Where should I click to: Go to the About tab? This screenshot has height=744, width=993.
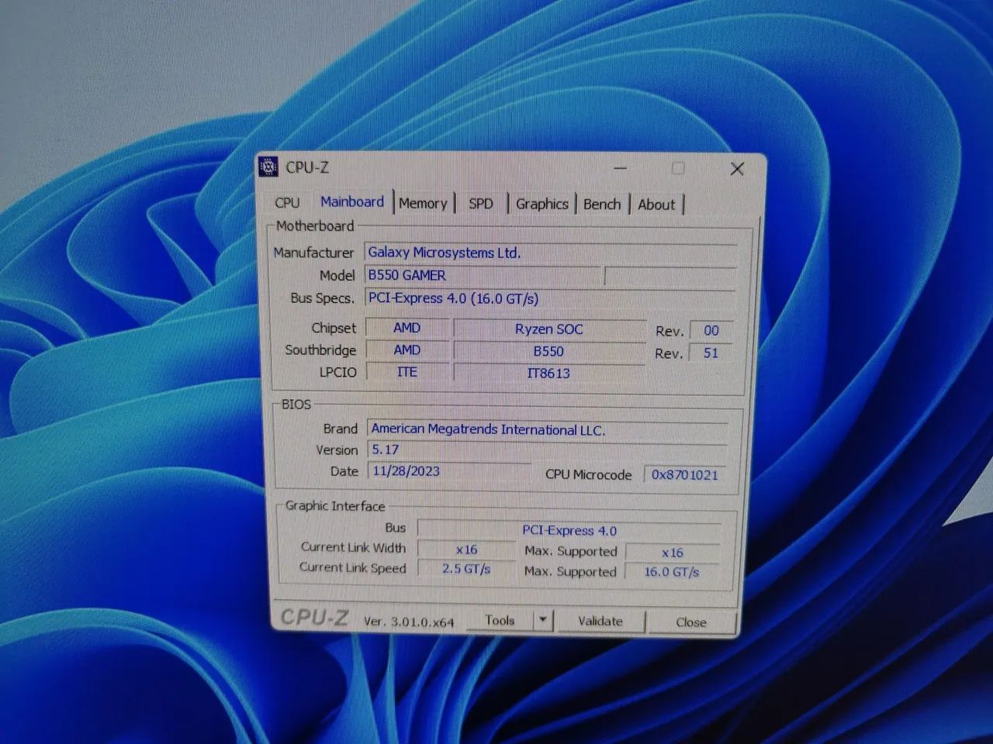click(x=656, y=205)
